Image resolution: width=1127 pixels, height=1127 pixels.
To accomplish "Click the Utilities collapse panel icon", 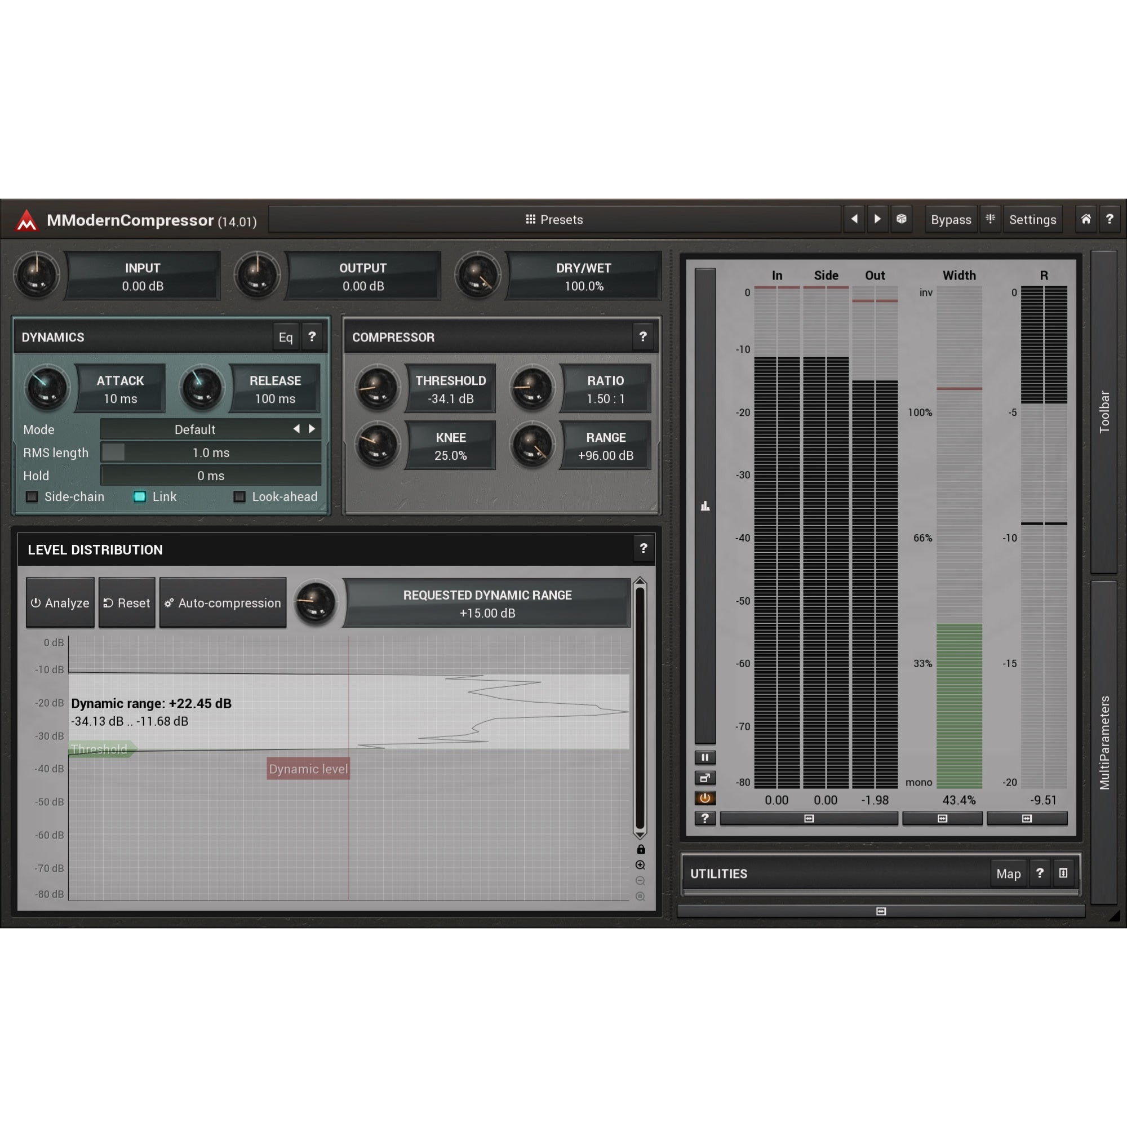I will tap(1063, 873).
